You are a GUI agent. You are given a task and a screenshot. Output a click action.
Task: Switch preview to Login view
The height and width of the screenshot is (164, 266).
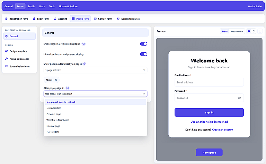225,31
